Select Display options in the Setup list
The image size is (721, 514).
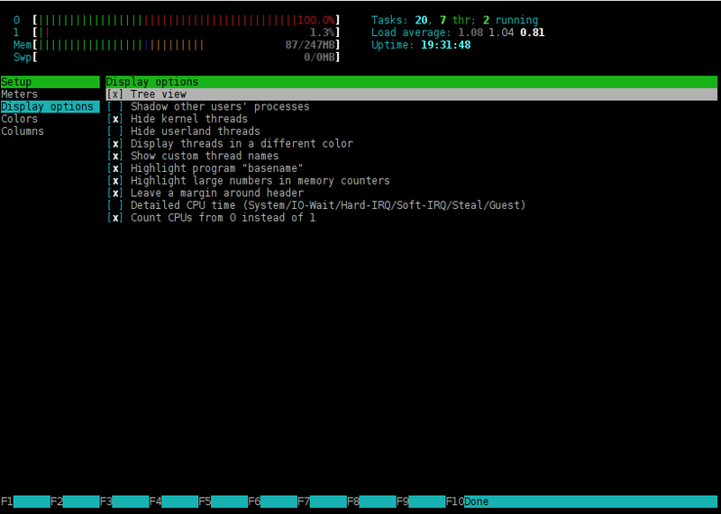(47, 107)
